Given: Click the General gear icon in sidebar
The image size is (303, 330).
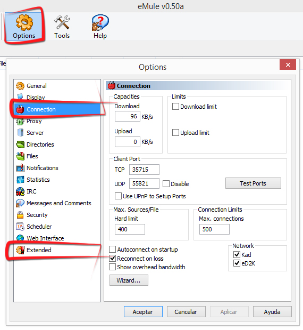Looking at the screenshot, I should pyautogui.click(x=20, y=86).
